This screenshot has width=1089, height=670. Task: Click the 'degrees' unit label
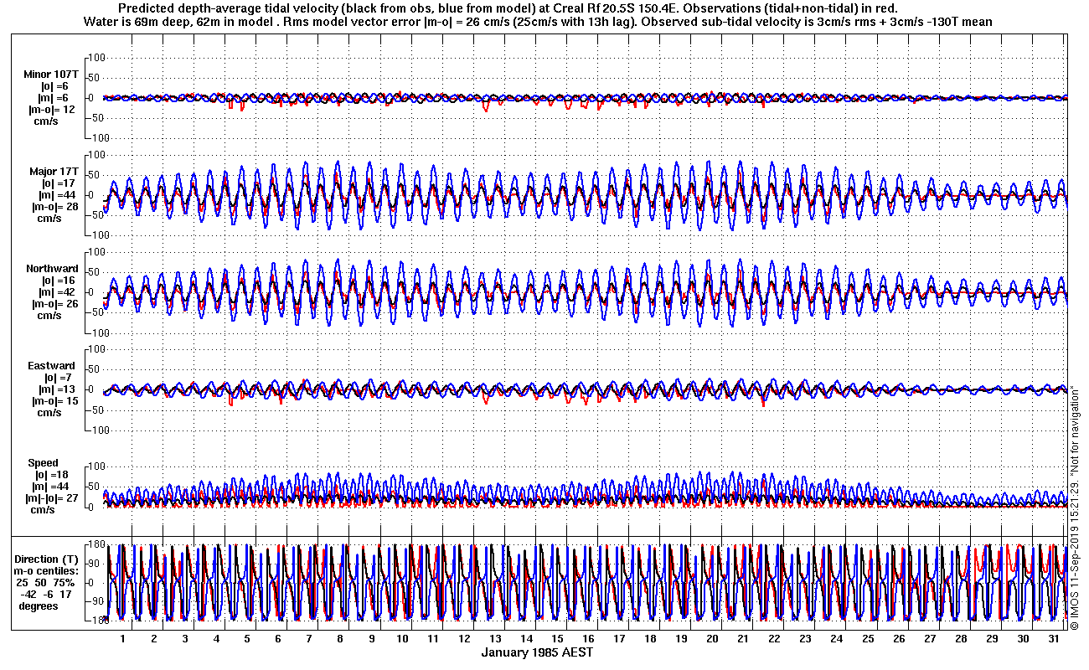tap(39, 606)
